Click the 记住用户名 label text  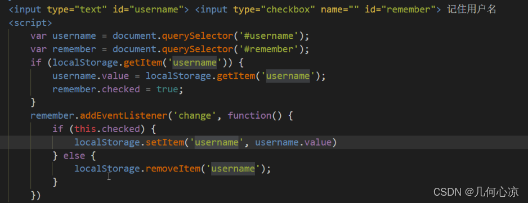point(472,10)
